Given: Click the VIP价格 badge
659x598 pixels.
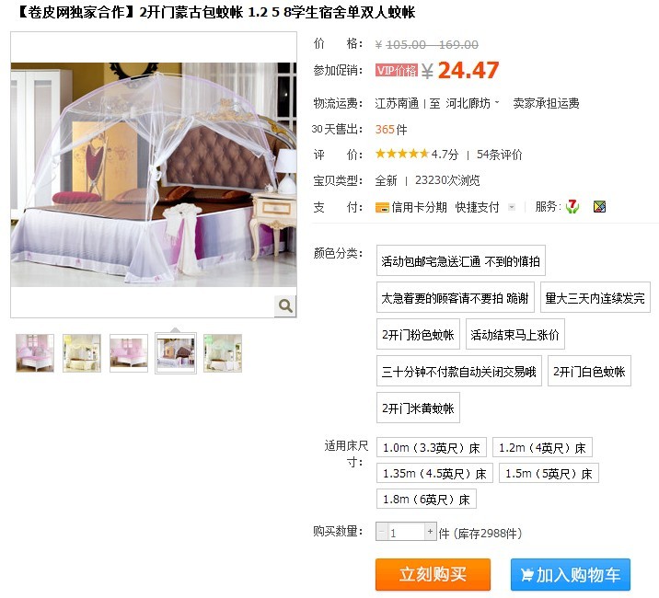Looking at the screenshot, I should [397, 70].
